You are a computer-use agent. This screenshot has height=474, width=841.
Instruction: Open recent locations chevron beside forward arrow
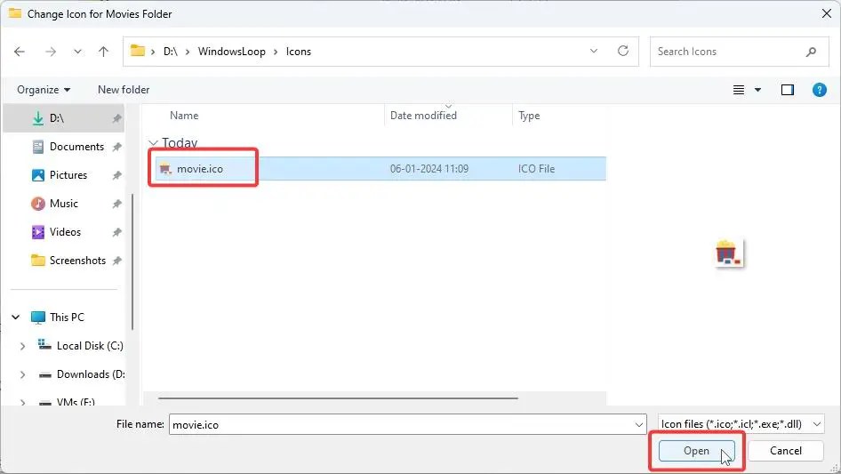click(77, 52)
